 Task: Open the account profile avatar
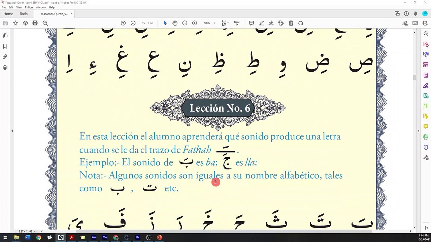click(x=425, y=14)
